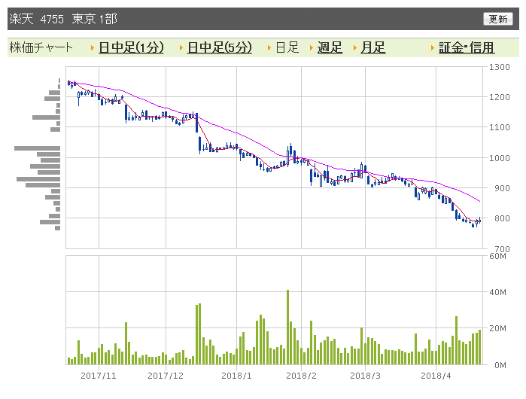Click the 株価チャート label
526x399 pixels.
point(41,47)
